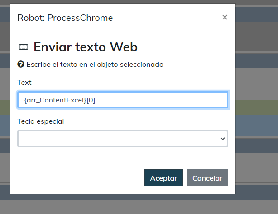Confirm with the Aceptar button
Viewport: 278px width, 214px height.
163,178
